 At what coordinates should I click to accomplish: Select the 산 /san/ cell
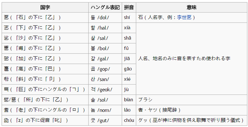pos(105,79)
